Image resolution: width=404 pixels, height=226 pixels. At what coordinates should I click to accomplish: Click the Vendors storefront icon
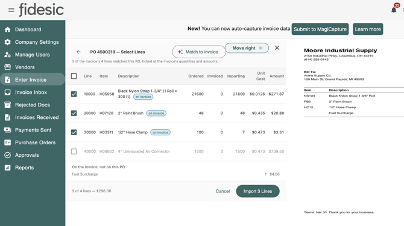(7, 67)
